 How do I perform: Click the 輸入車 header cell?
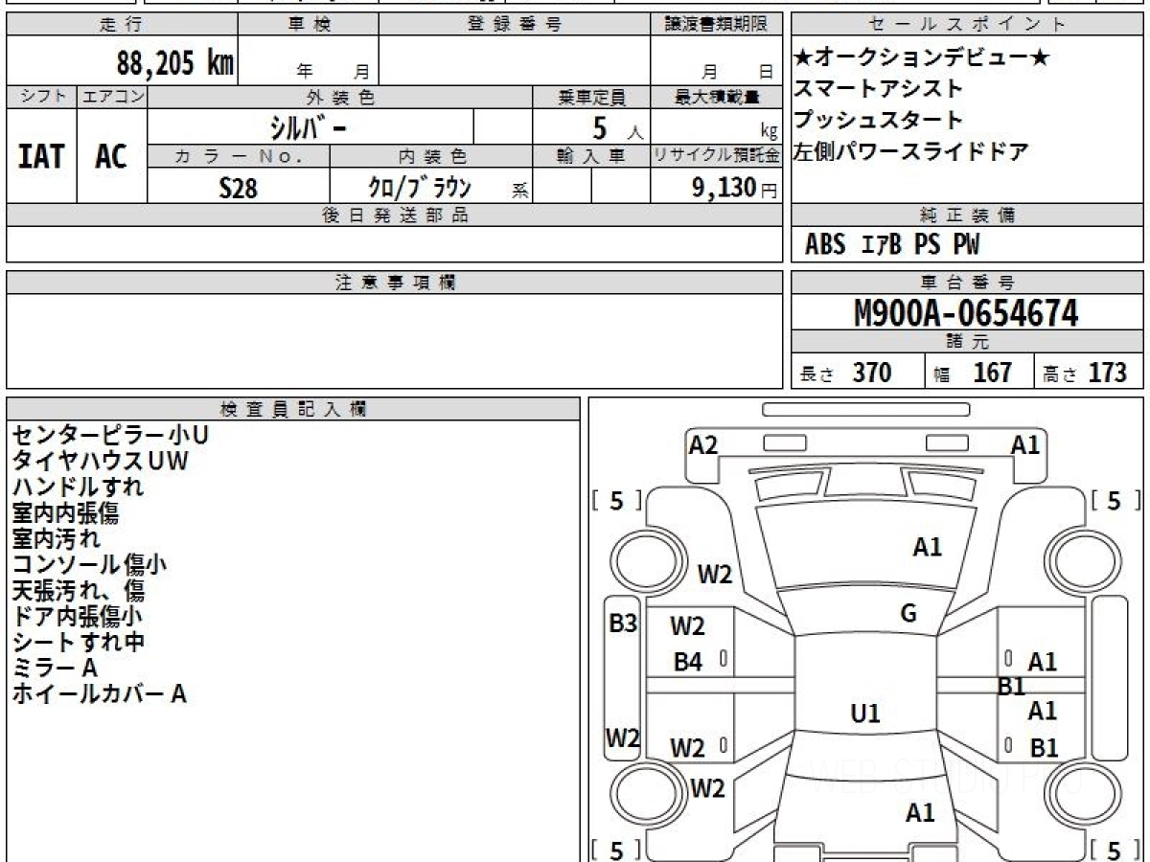tap(591, 156)
